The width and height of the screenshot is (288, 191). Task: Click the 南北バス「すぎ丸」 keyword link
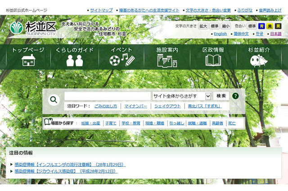(205, 106)
